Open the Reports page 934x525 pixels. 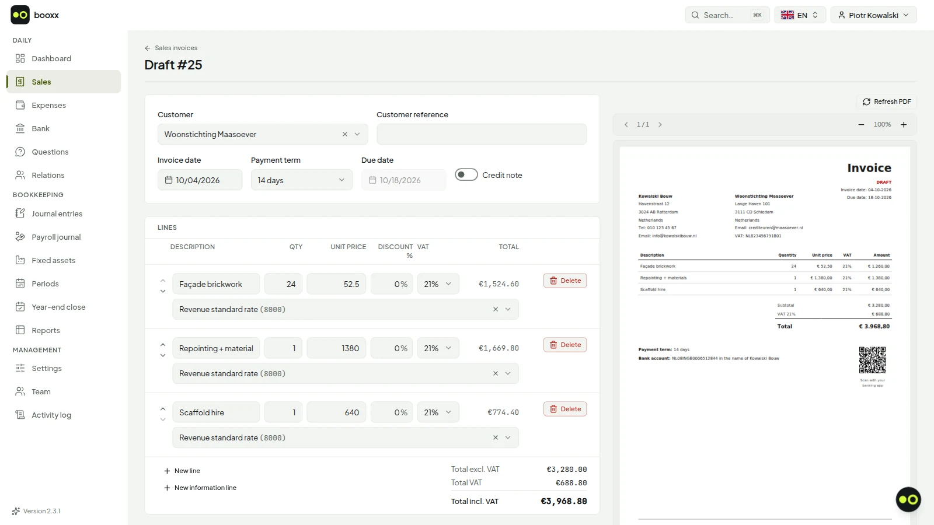(64, 330)
